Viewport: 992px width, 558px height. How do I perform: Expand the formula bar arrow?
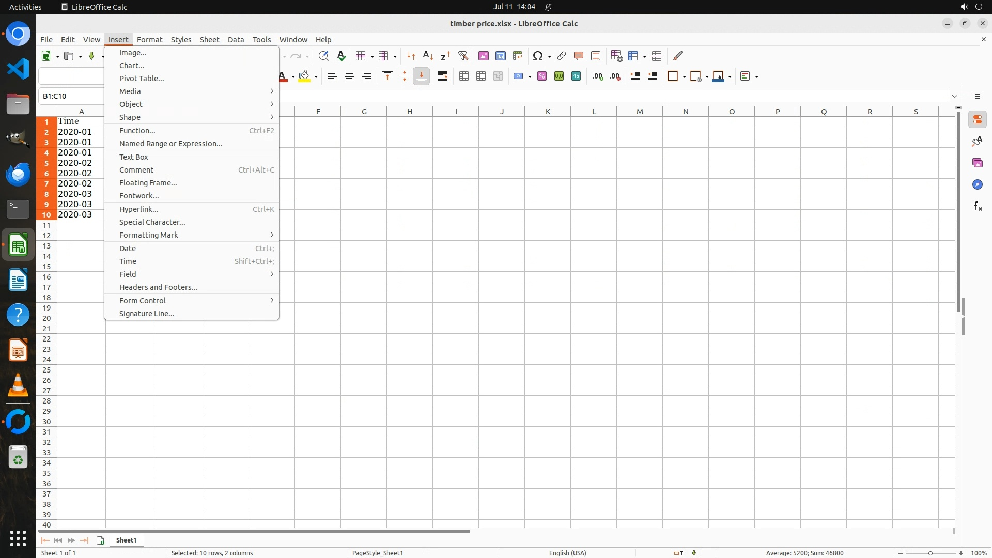tap(955, 96)
